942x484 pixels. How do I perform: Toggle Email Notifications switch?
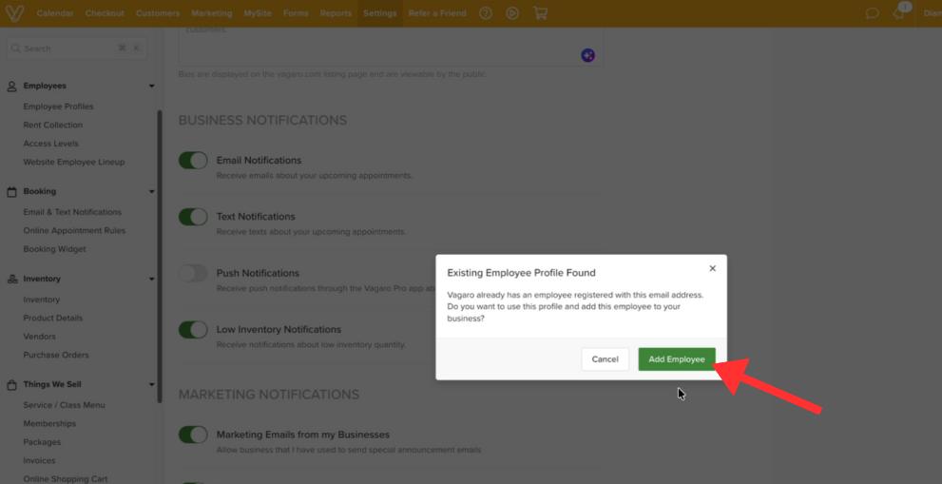(193, 161)
